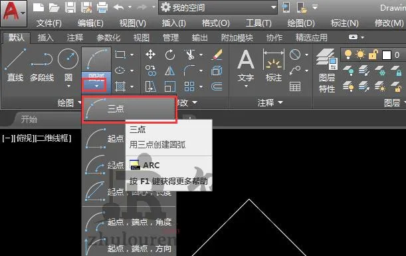
Task: Select the Rotate tool
Action: pos(170,55)
